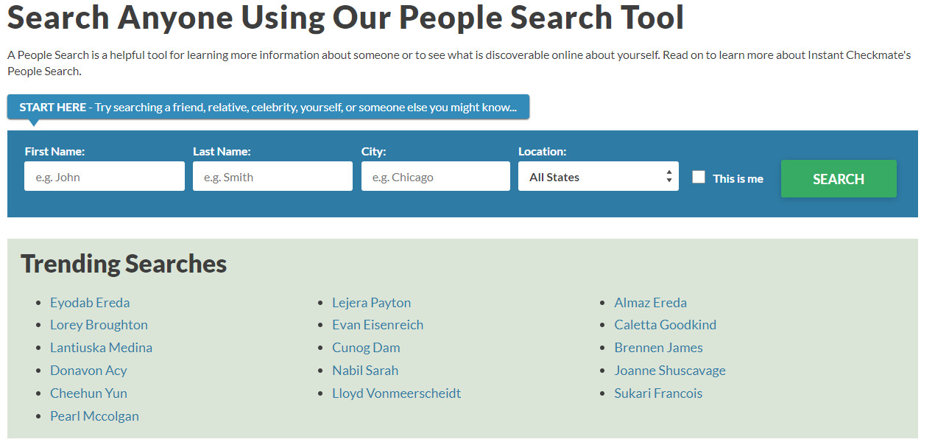This screenshot has height=445, width=935.
Task: Click the Lloyd Vonmeerscheidt link
Action: coord(397,393)
